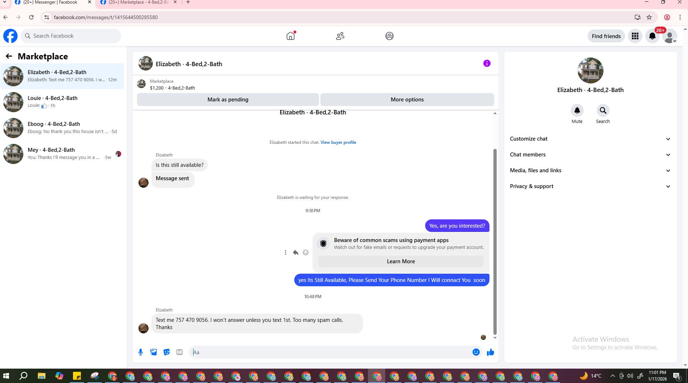Open the Facebook menu grid icon
The height and width of the screenshot is (383, 688).
click(635, 36)
